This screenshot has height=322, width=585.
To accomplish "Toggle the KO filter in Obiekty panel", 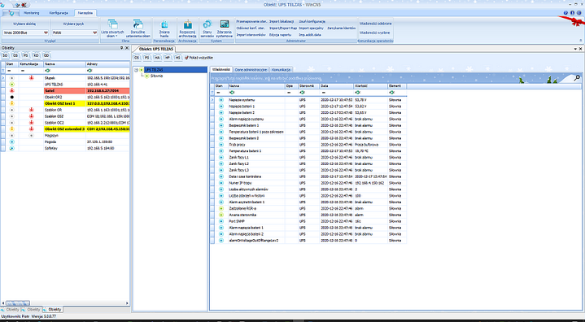I will [36, 55].
